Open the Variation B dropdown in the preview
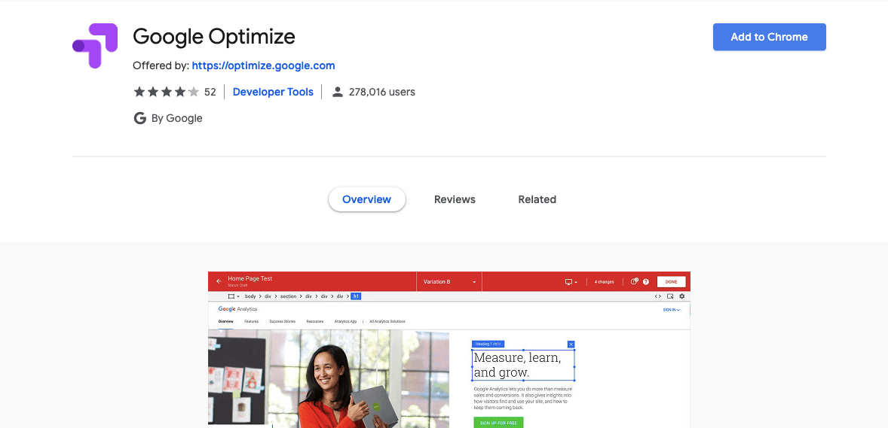Viewport: 888px width, 428px height. [449, 281]
